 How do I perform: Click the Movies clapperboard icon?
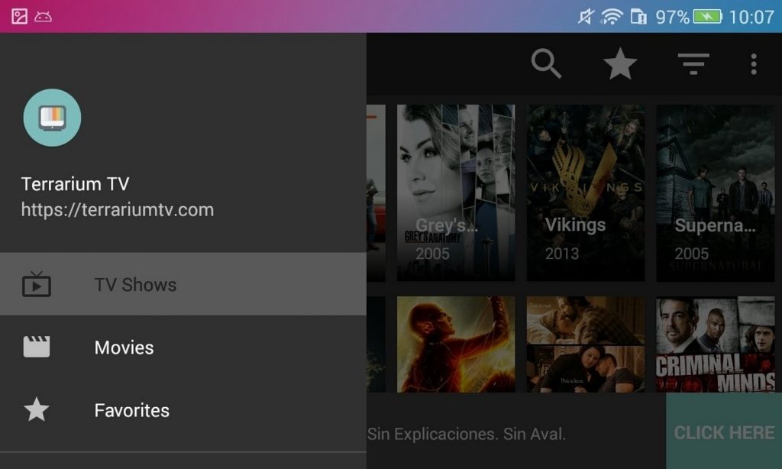click(x=37, y=347)
